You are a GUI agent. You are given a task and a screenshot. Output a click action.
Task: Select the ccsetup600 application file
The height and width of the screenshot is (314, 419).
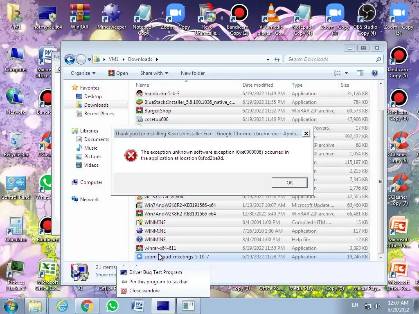[x=252, y=119]
